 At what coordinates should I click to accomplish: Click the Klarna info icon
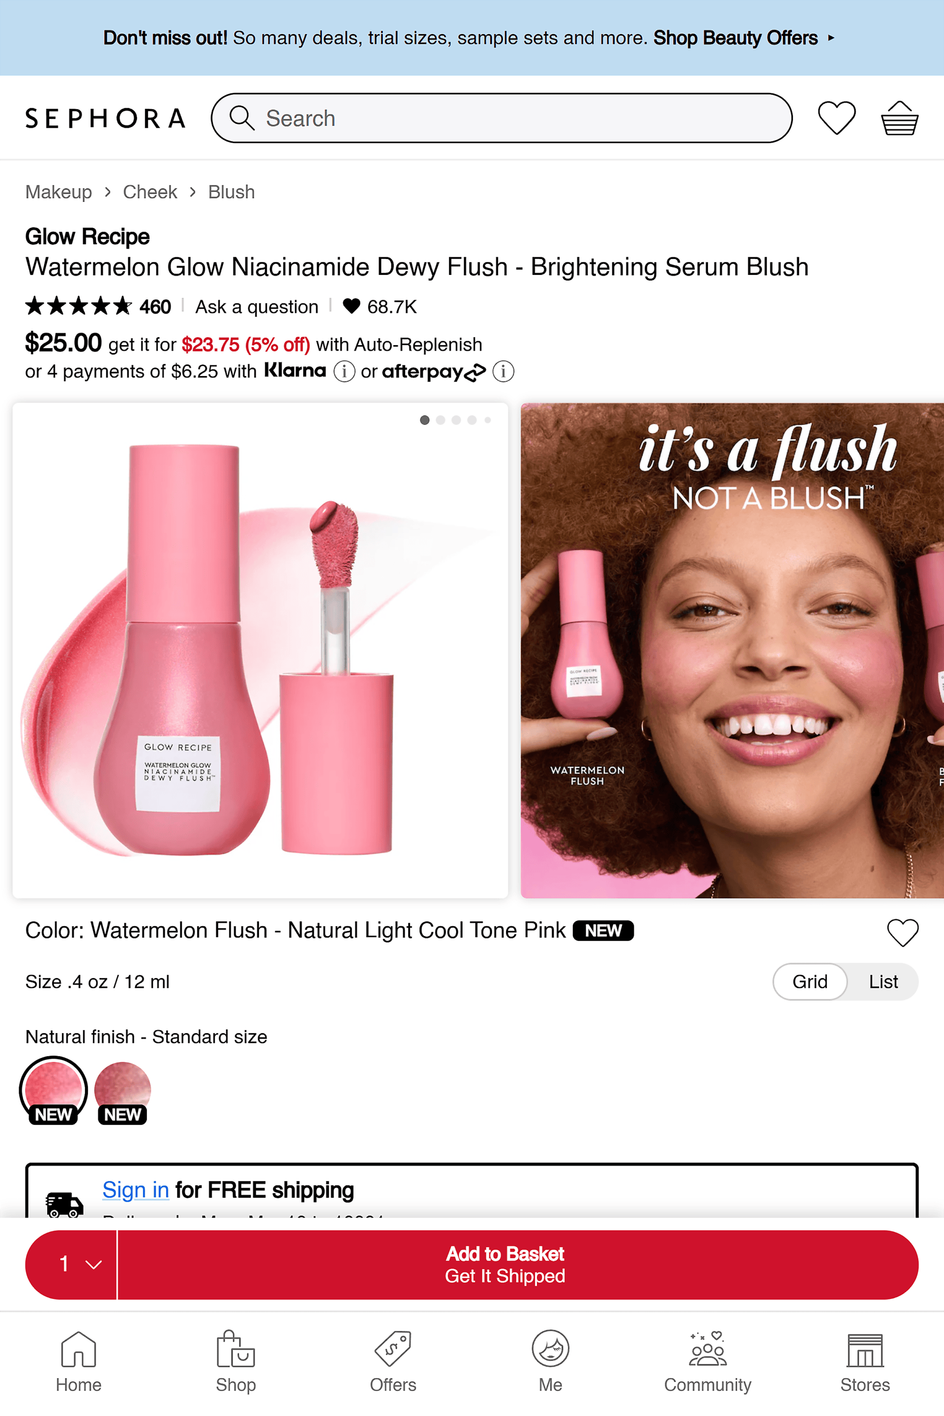tap(344, 372)
